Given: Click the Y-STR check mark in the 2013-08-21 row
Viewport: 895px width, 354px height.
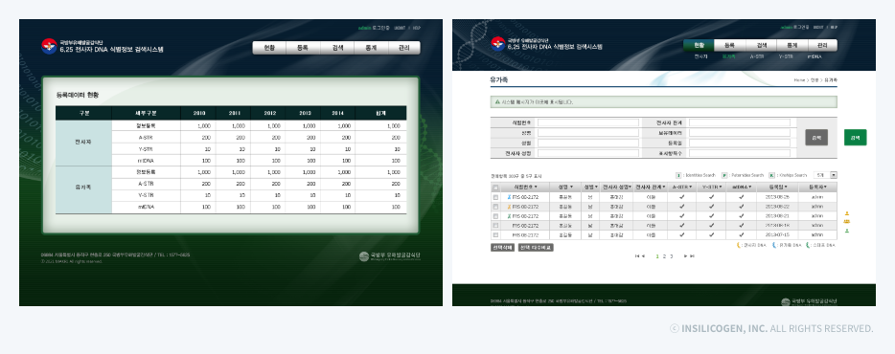Looking at the screenshot, I should click(x=711, y=215).
